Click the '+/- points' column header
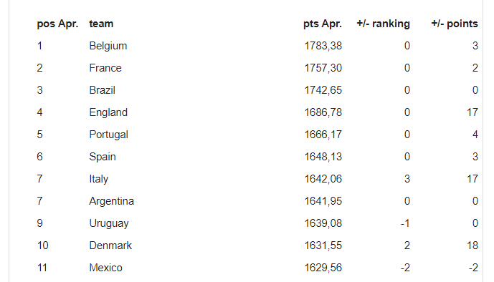The image size is (494, 282). [455, 24]
